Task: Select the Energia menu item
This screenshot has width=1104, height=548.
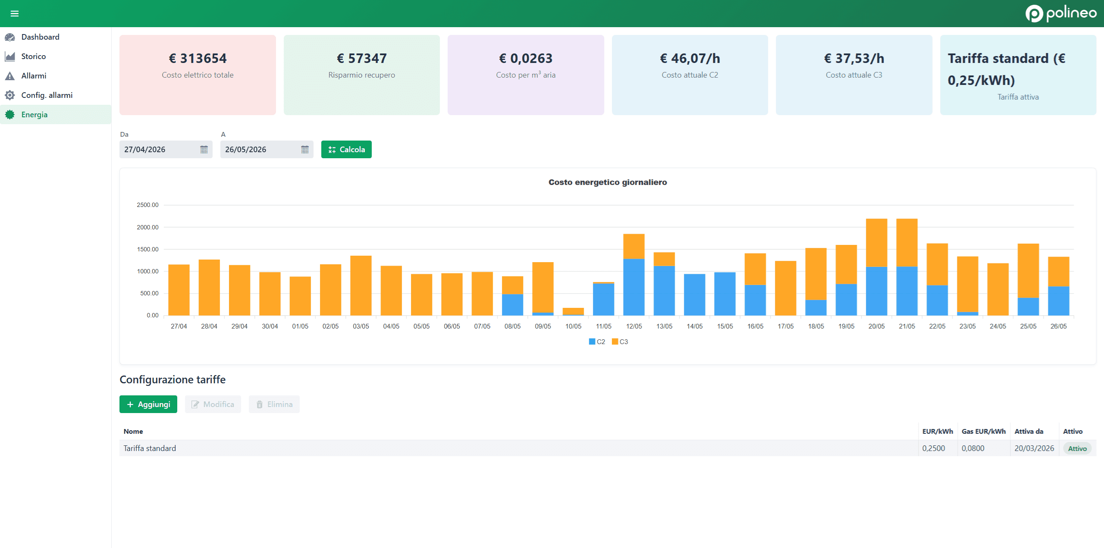Action: coord(56,115)
